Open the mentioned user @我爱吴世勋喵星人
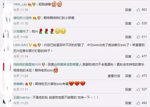150x107 pixels. (68, 65)
